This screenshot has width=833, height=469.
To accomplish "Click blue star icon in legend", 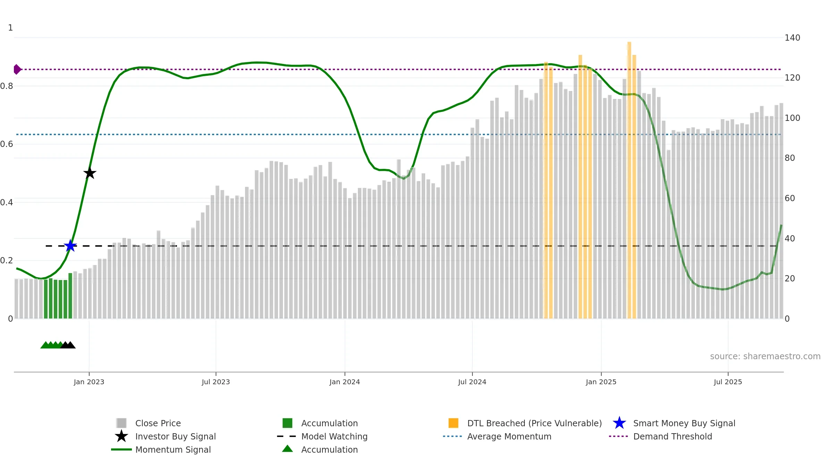I will point(619,423).
